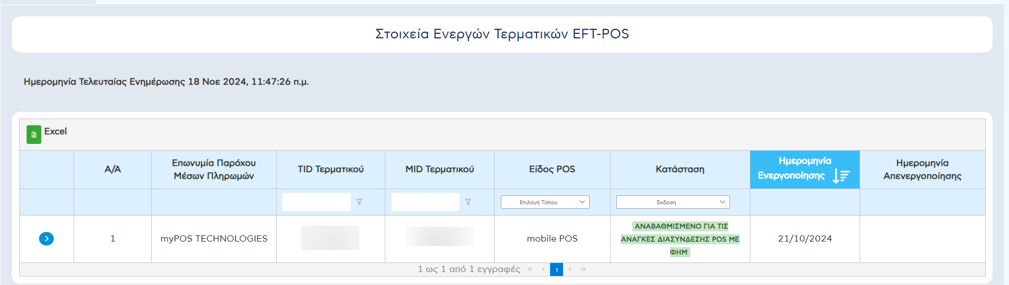The width and height of the screenshot is (1009, 285).
Task: Click the green Excel export icon
Action: click(34, 134)
